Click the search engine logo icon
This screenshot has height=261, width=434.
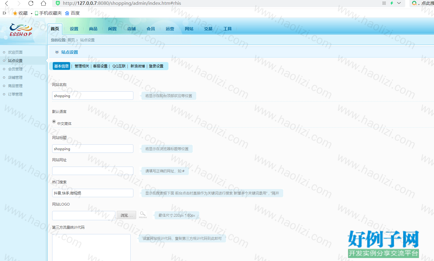[414, 3]
